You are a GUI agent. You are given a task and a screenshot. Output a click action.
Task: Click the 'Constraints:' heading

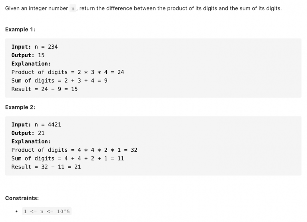(22, 198)
